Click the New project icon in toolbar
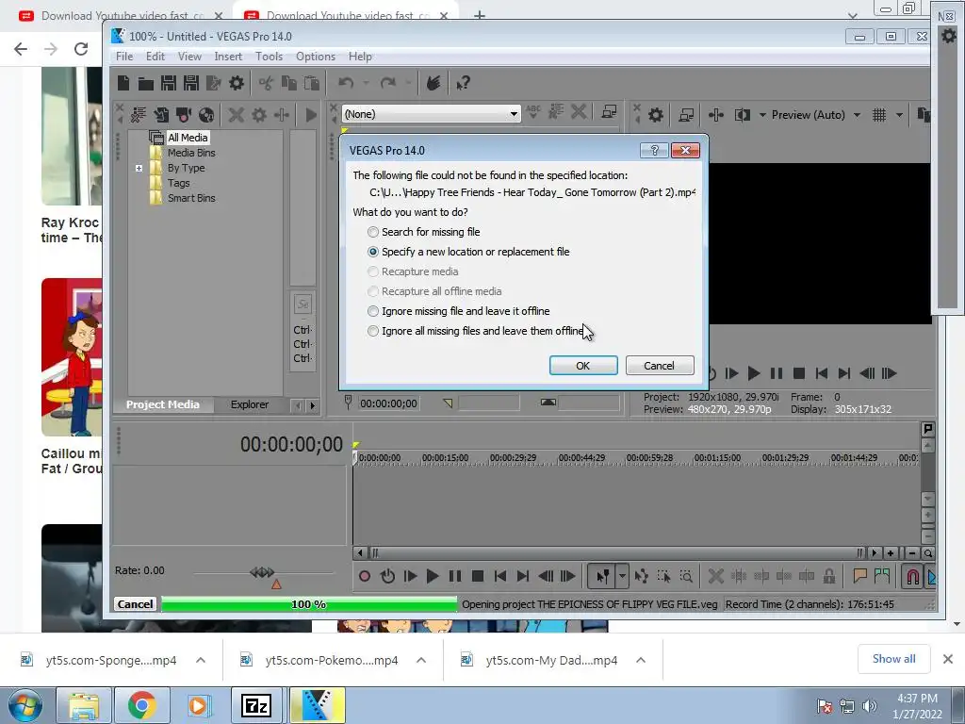The image size is (965, 724). point(123,83)
